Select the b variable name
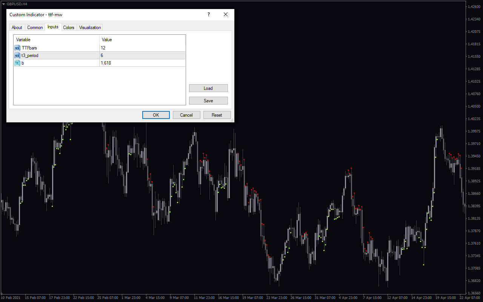The image size is (483, 302). coord(23,63)
